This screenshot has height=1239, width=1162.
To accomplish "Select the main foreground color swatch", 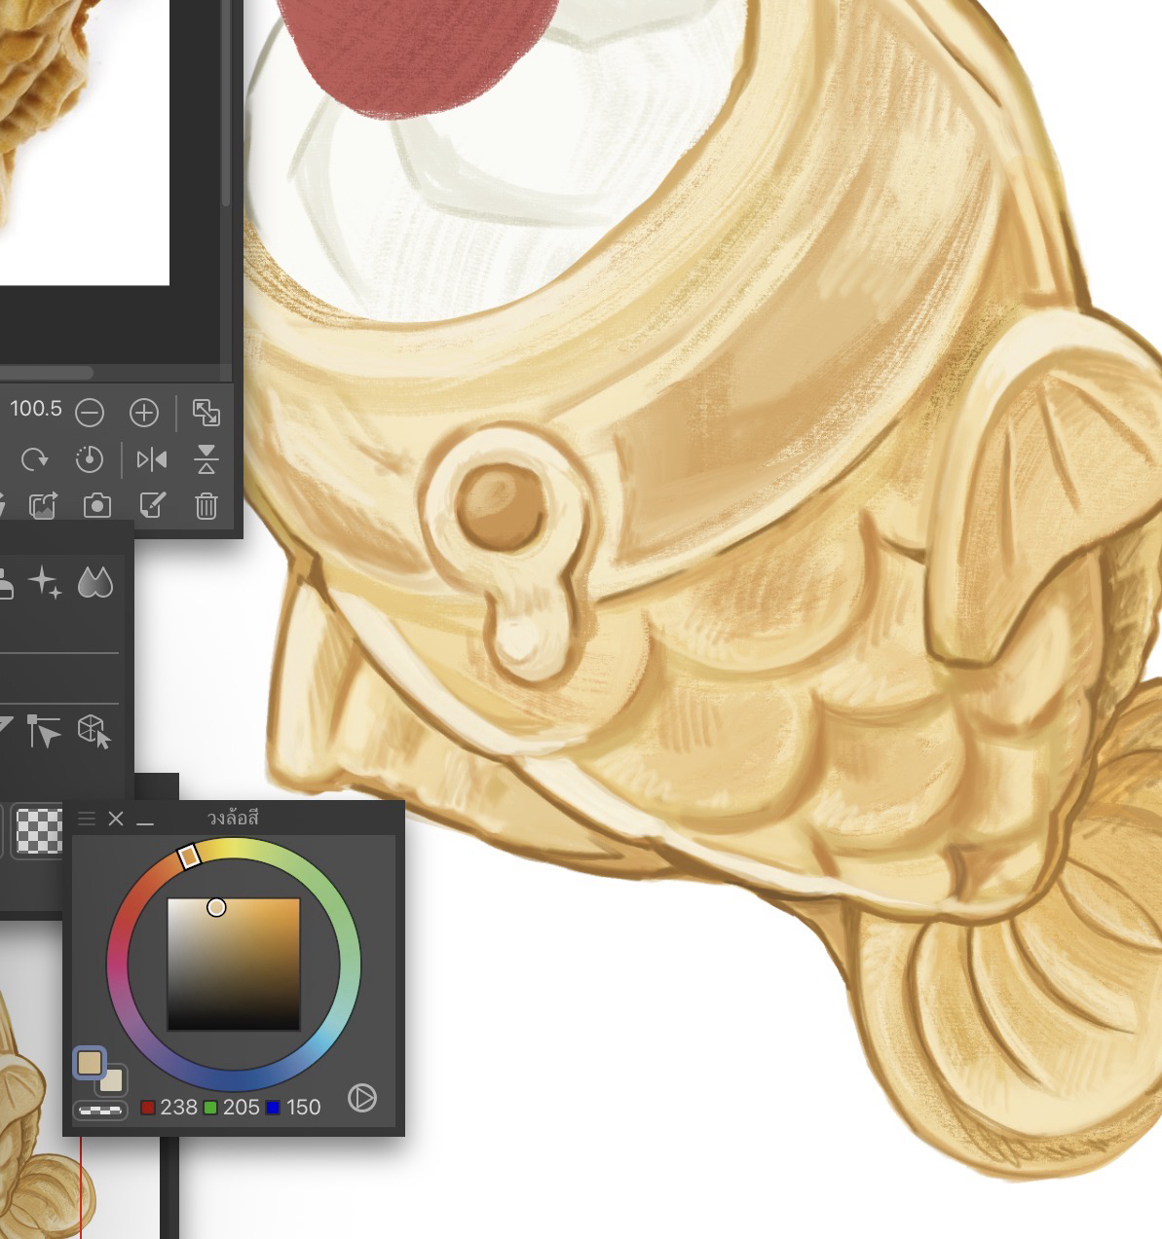I will (90, 1063).
